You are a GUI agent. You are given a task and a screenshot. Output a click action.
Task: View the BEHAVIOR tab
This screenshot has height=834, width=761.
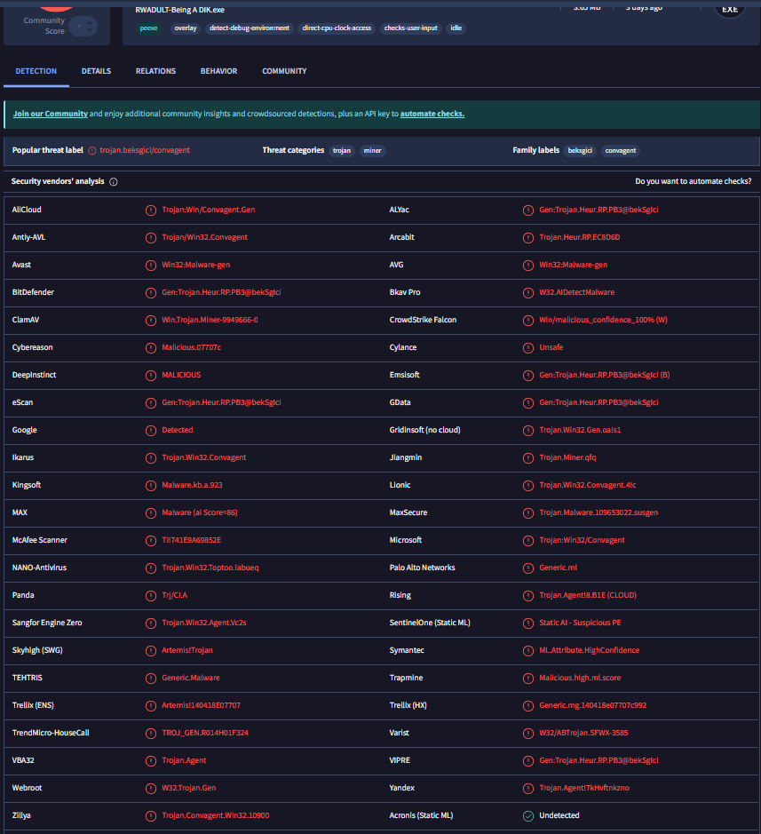[219, 71]
